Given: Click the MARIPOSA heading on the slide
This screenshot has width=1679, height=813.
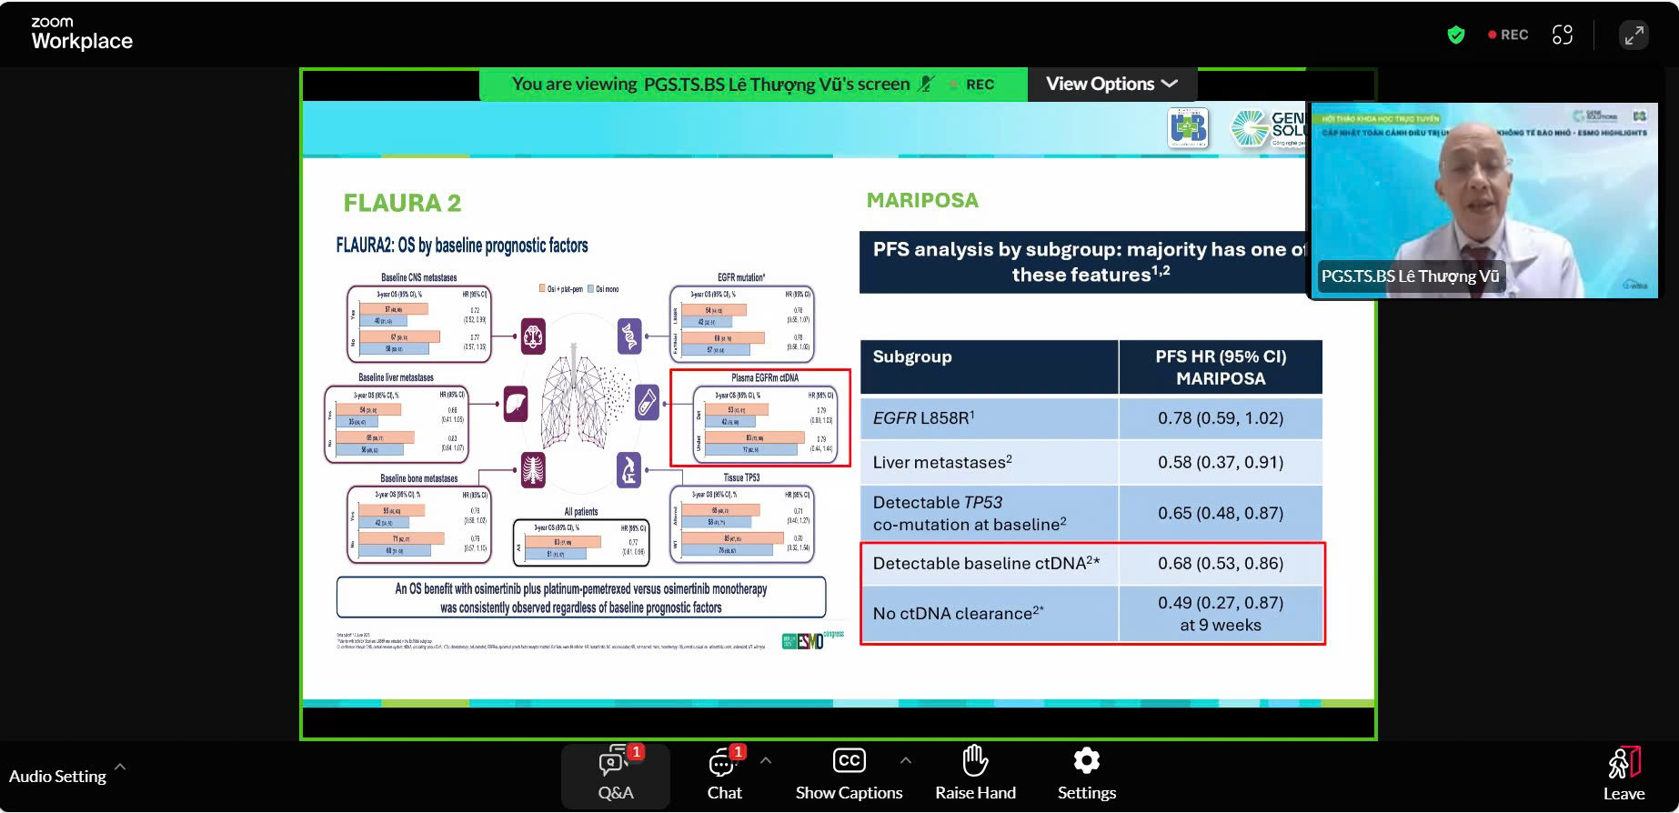Looking at the screenshot, I should coord(922,200).
